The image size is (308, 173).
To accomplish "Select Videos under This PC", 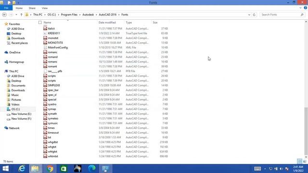I will click(x=15, y=105).
